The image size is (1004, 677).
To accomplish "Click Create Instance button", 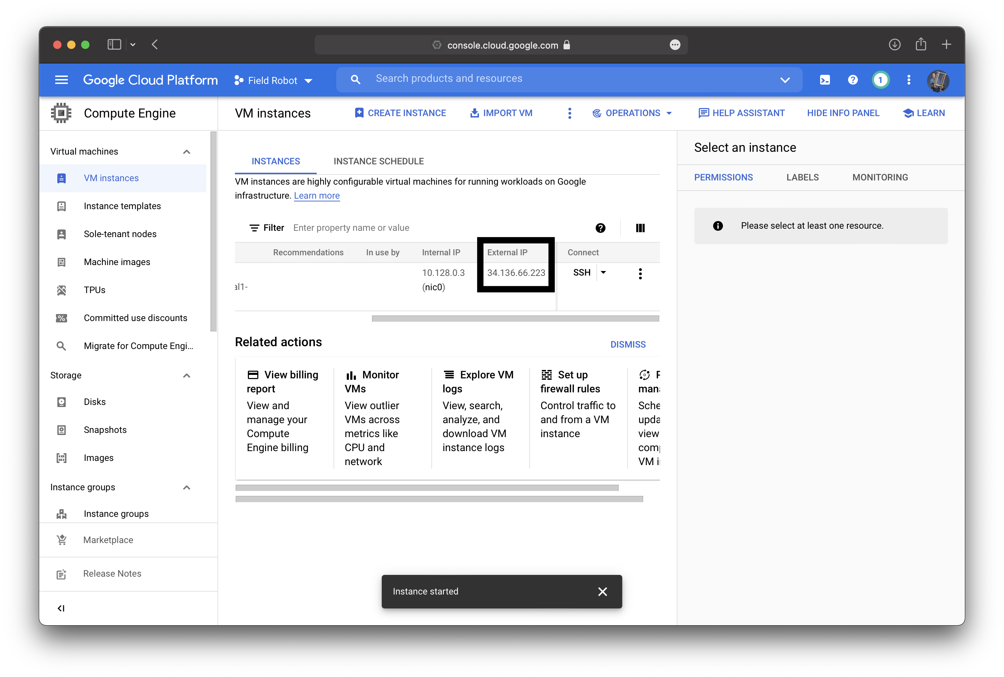I will point(400,113).
